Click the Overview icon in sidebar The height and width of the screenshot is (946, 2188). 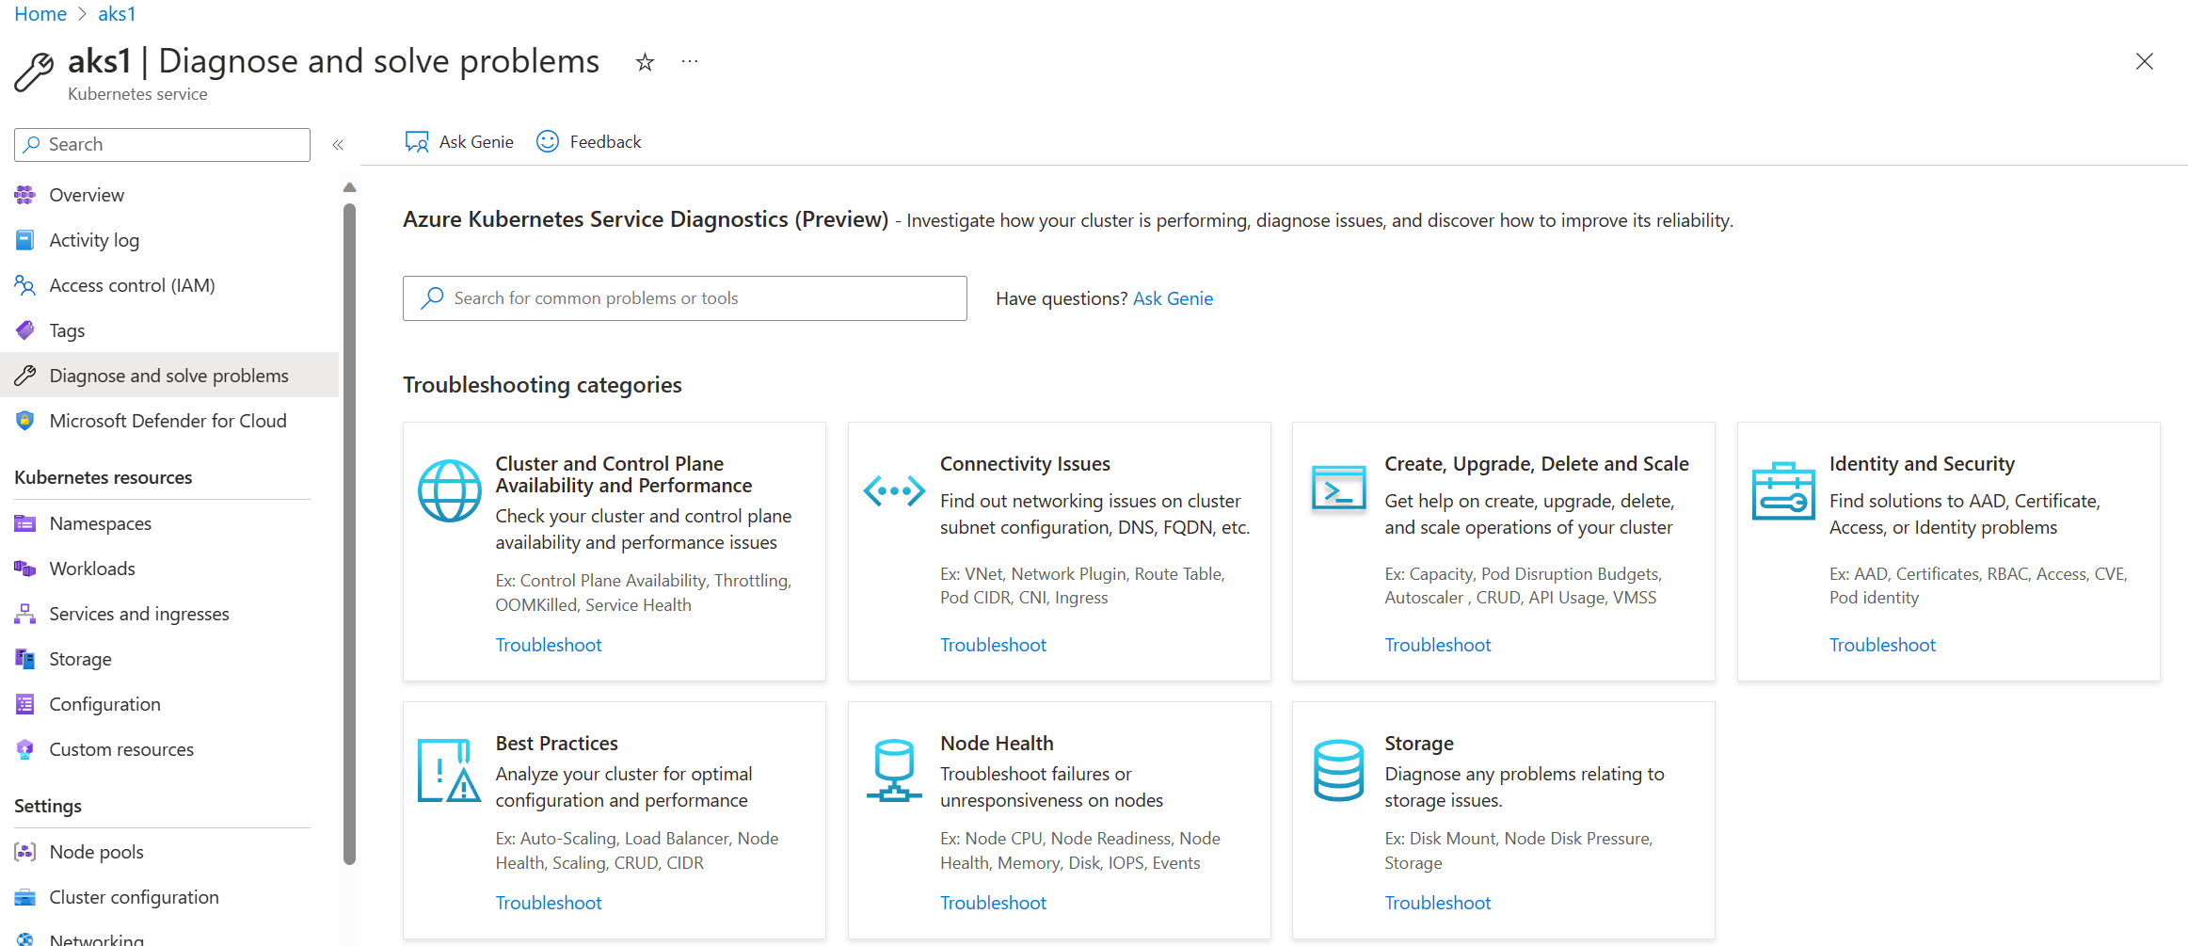point(25,195)
